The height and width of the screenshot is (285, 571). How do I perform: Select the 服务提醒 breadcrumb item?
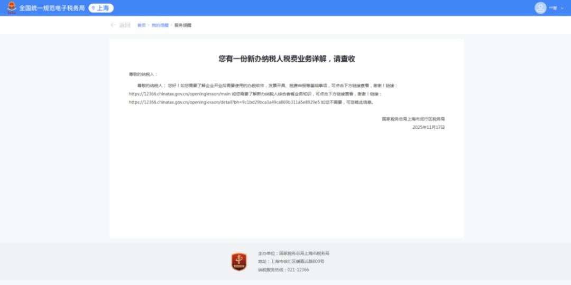183,25
